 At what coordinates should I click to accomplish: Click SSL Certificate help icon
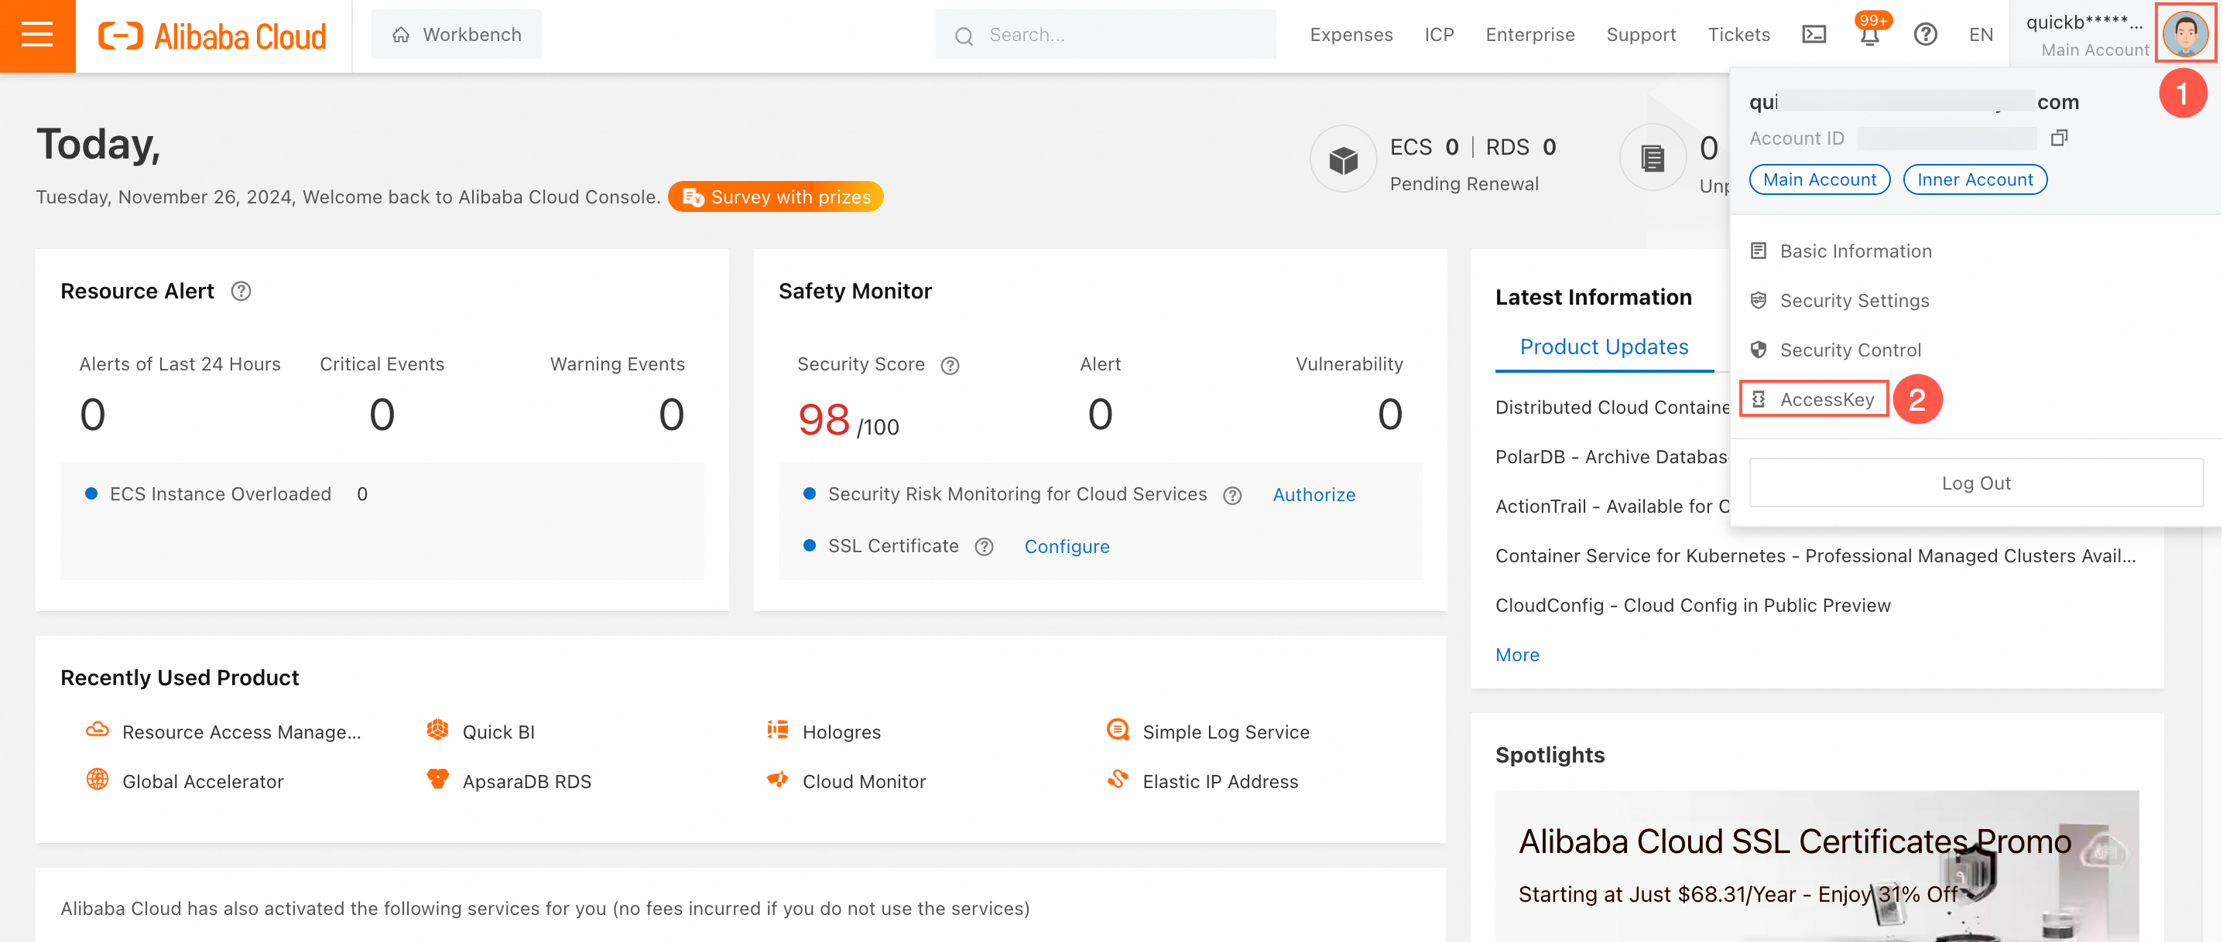point(984,547)
